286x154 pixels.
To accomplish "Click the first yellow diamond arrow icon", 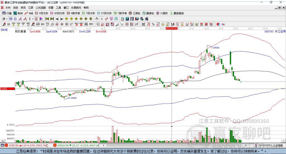I will 66,19.
